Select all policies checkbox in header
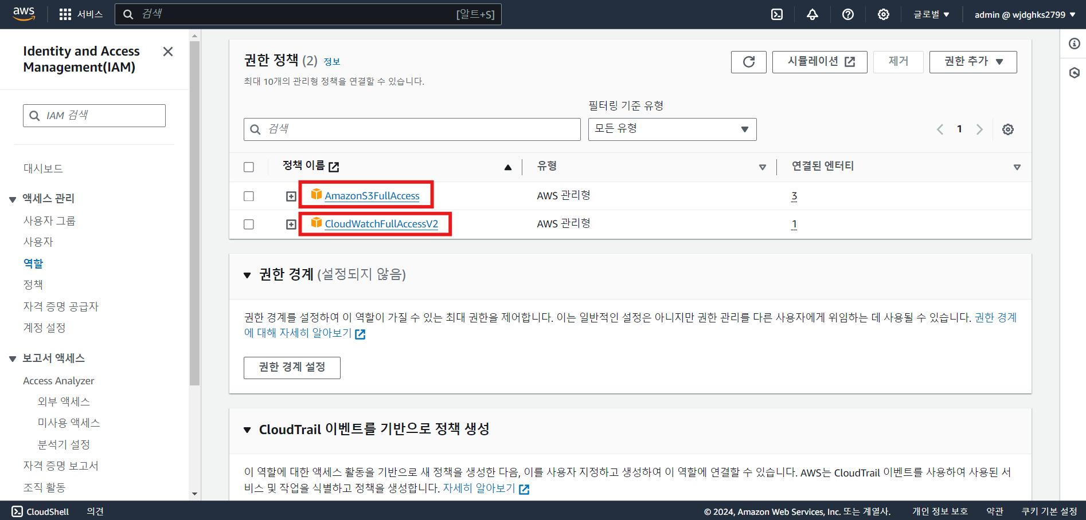Viewport: 1086px width, 520px height. [249, 167]
